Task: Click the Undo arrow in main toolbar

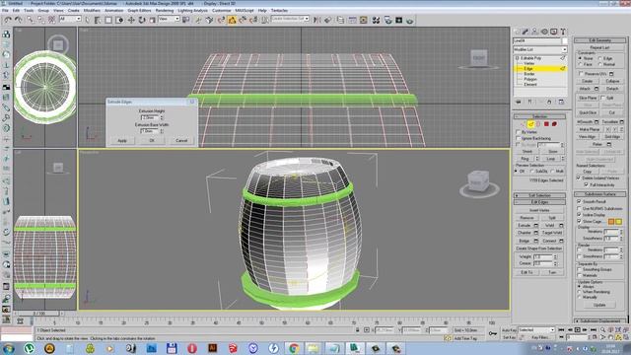Action: [x=8, y=20]
